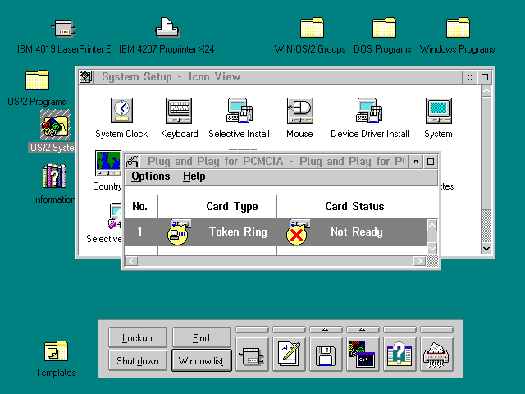Open the Templates folder
This screenshot has height=394, width=525.
click(x=56, y=351)
